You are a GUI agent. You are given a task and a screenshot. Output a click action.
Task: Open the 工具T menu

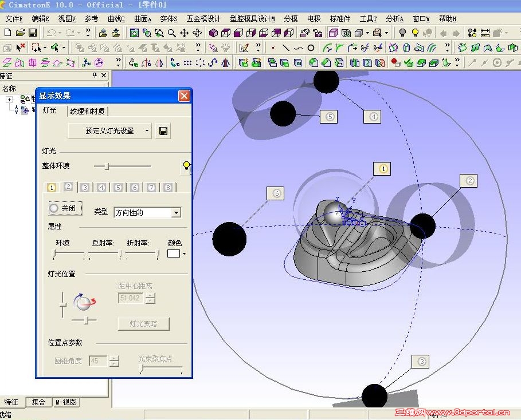(x=368, y=19)
